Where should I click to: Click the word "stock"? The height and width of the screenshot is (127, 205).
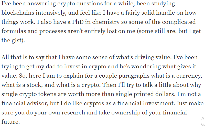[x=35, y=85]
